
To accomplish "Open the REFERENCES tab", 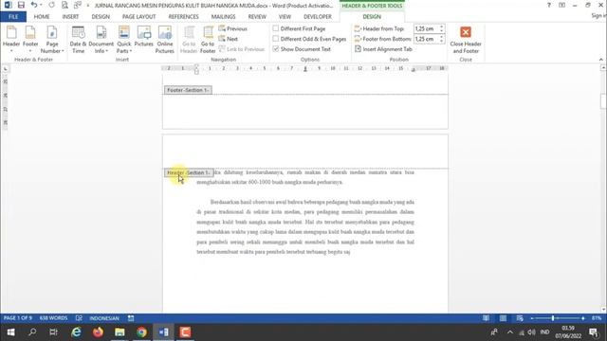I will coord(183,17).
